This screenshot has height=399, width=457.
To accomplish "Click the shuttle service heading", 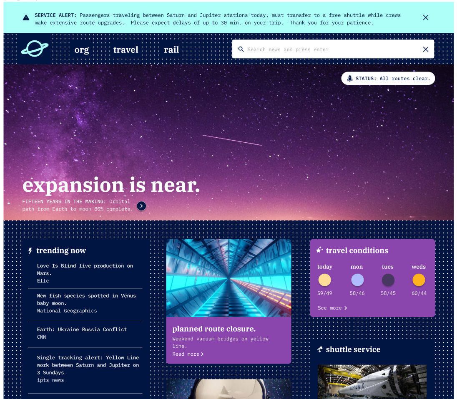I will click(353, 349).
